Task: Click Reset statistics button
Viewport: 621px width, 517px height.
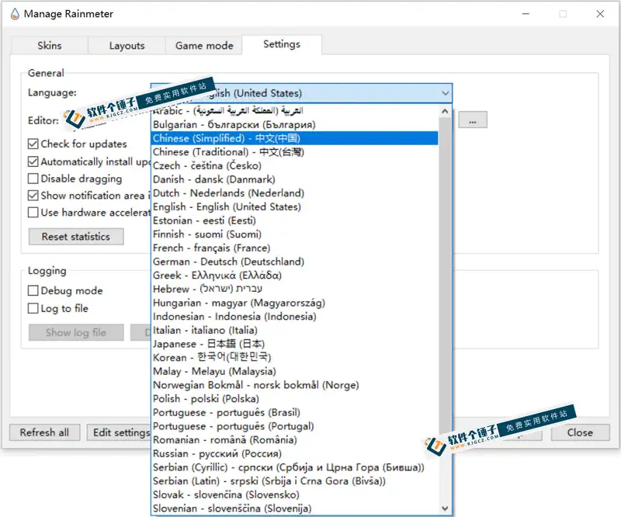Action: pyautogui.click(x=76, y=237)
